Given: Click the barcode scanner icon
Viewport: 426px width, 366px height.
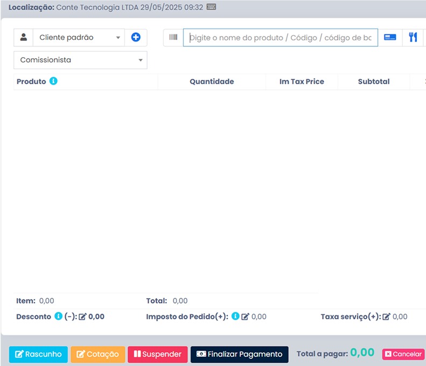Looking at the screenshot, I should tap(173, 37).
